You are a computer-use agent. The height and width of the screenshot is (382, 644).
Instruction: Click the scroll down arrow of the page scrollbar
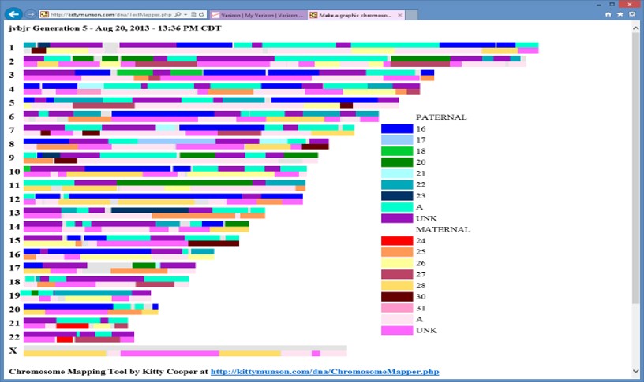coord(637,370)
